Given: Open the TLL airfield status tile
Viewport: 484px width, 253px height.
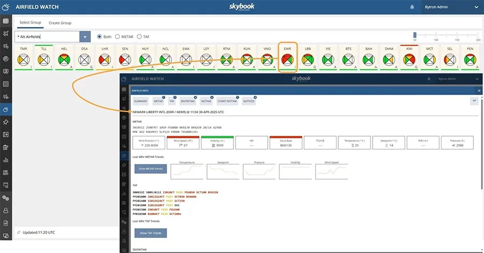Looking at the screenshot, I should click(x=44, y=57).
